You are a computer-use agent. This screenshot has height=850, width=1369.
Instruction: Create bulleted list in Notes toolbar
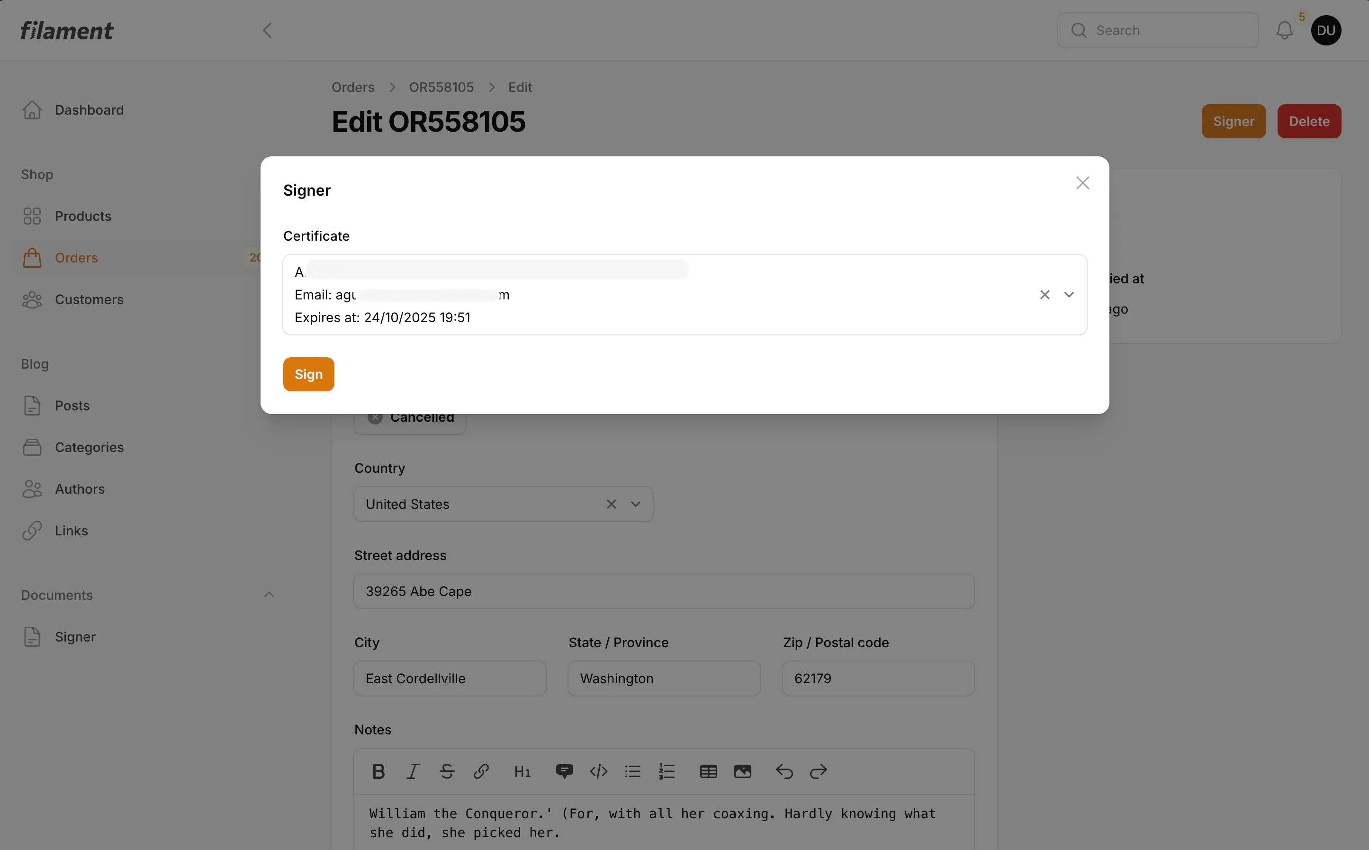632,771
